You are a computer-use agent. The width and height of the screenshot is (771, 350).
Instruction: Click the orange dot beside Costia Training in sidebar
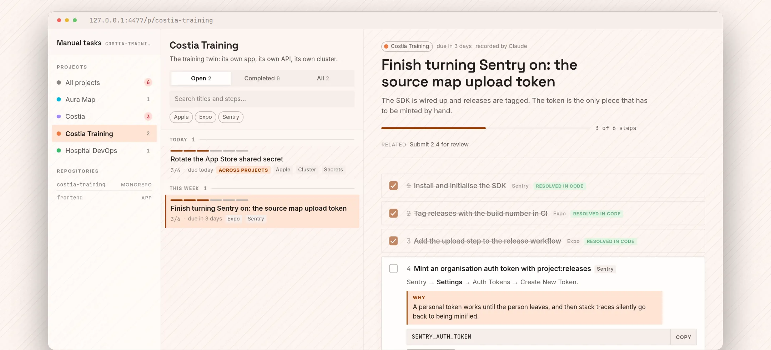click(x=59, y=134)
